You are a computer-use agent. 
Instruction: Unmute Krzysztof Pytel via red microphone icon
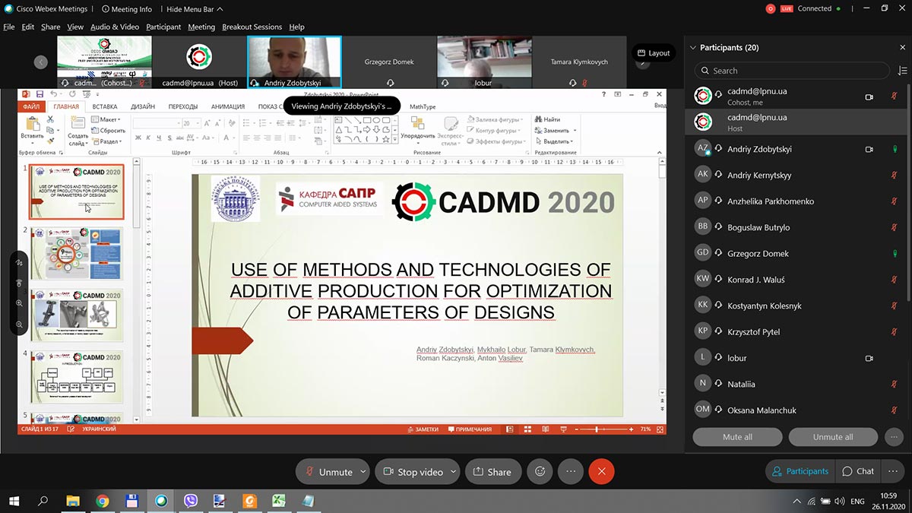click(x=895, y=331)
